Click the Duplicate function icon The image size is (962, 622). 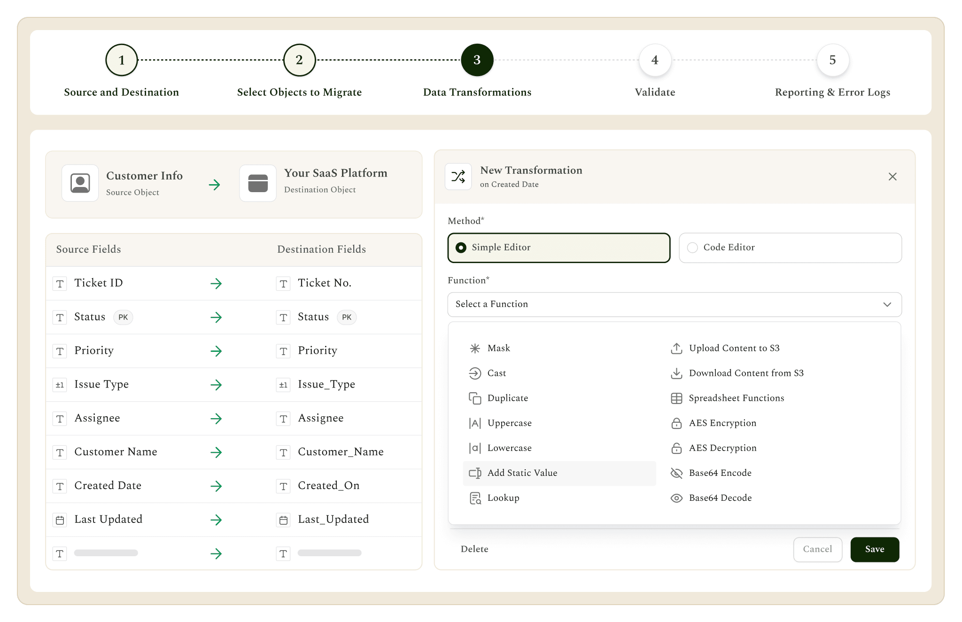(x=475, y=398)
